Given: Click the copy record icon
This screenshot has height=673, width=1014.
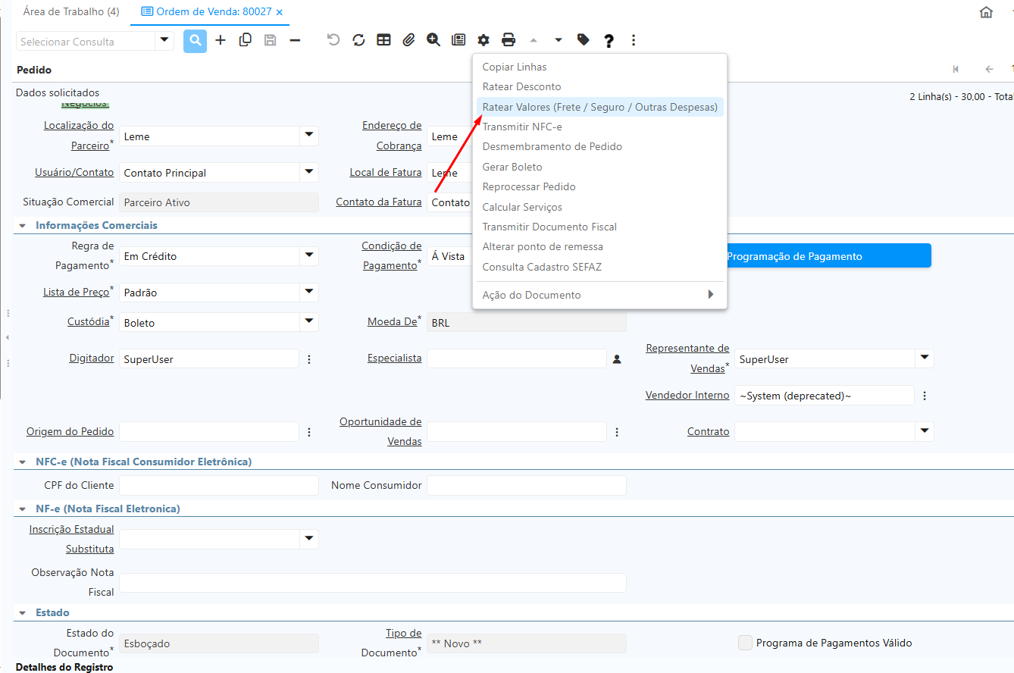Looking at the screenshot, I should coord(246,40).
